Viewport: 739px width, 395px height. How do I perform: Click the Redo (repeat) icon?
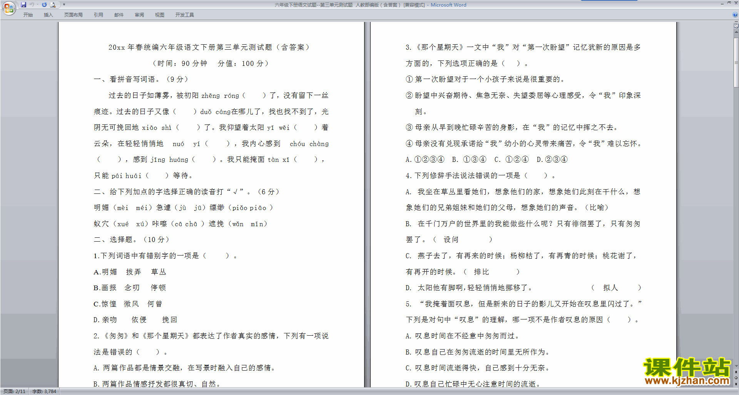coord(44,5)
